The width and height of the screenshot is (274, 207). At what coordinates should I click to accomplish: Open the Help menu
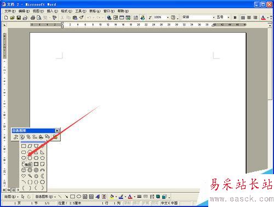[x=123, y=11]
